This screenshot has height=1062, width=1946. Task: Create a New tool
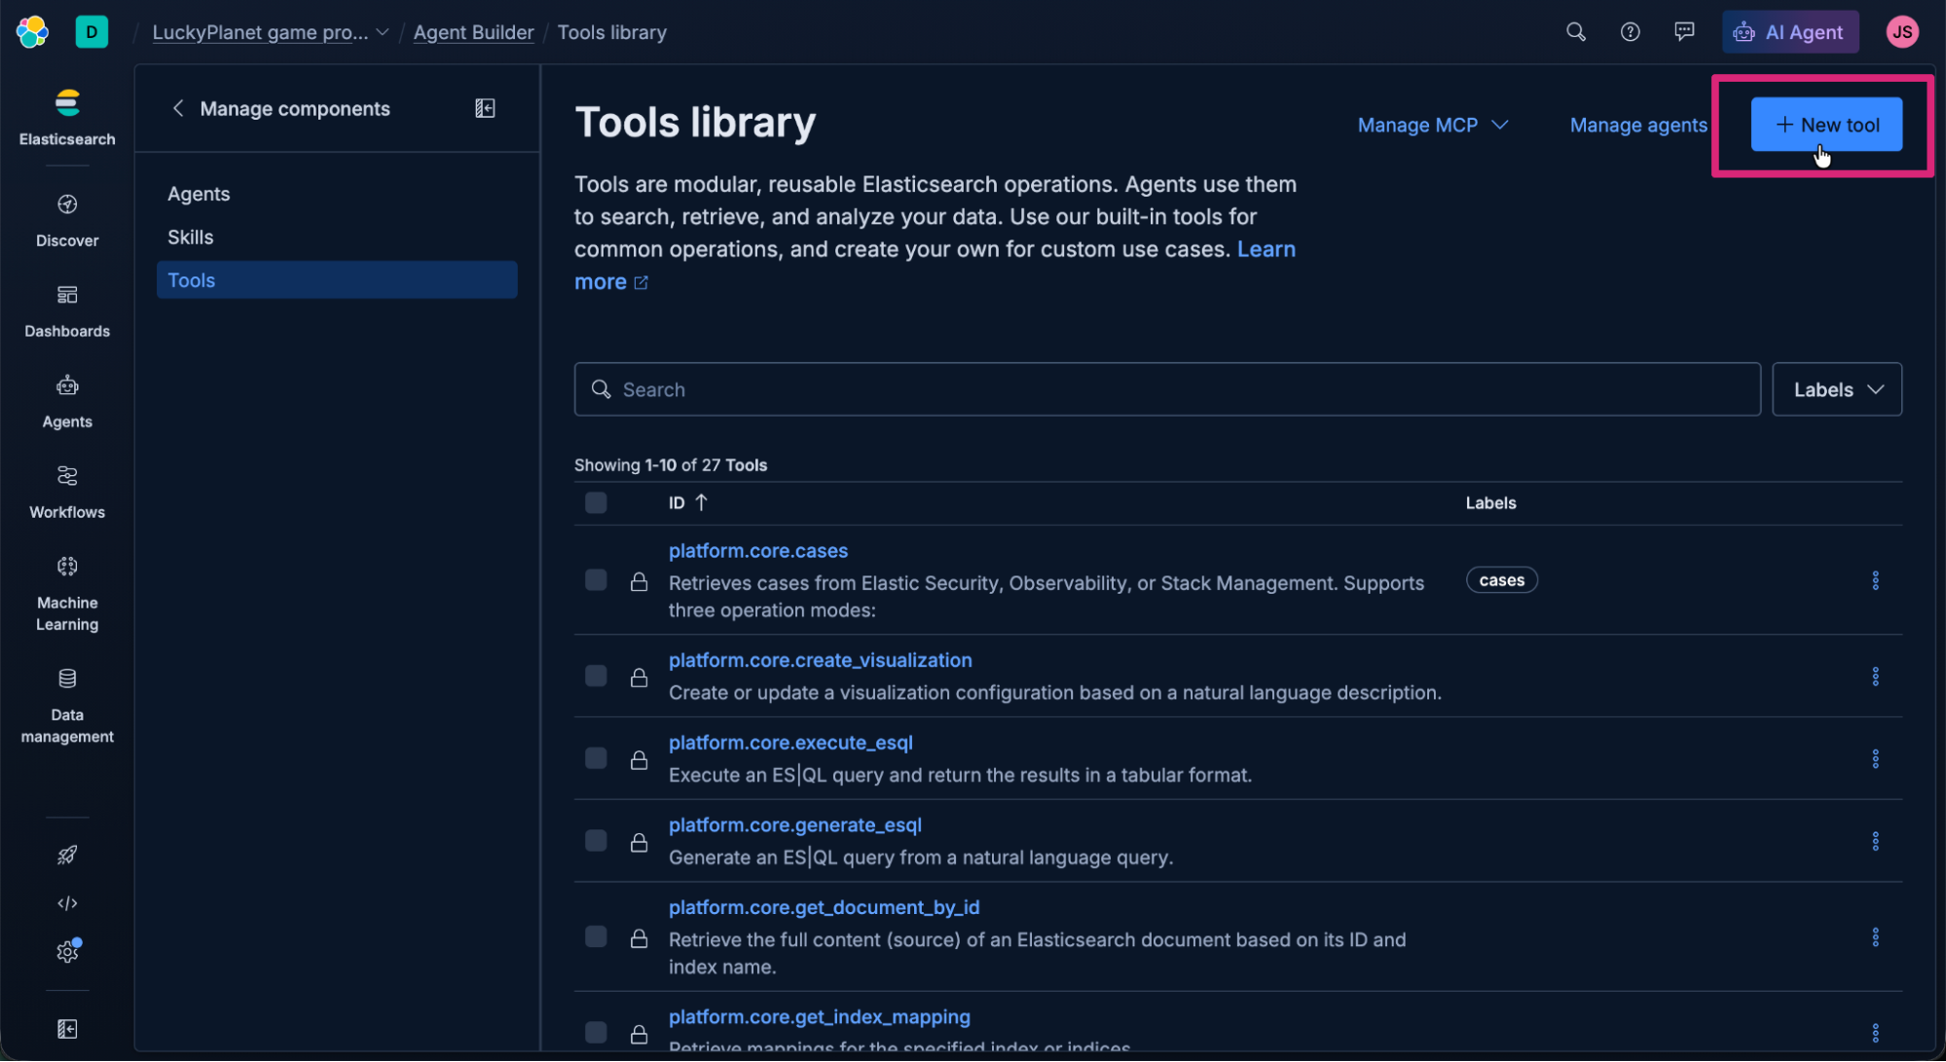(x=1826, y=125)
